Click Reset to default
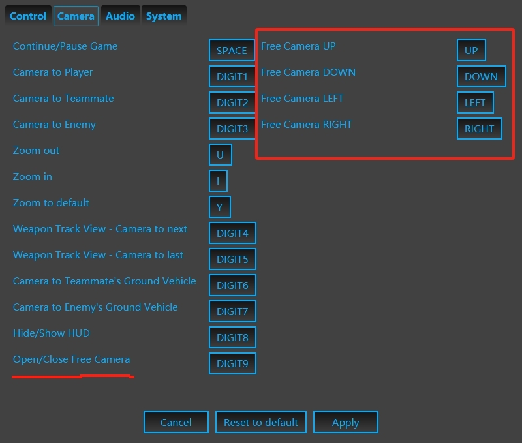The width and height of the screenshot is (522, 443). (x=261, y=422)
